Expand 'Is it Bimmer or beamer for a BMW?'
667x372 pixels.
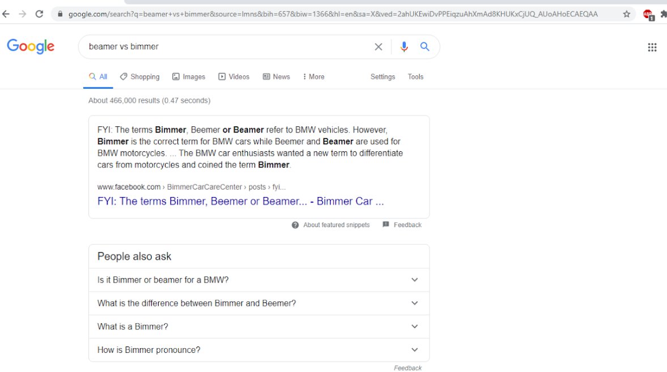[x=259, y=280]
